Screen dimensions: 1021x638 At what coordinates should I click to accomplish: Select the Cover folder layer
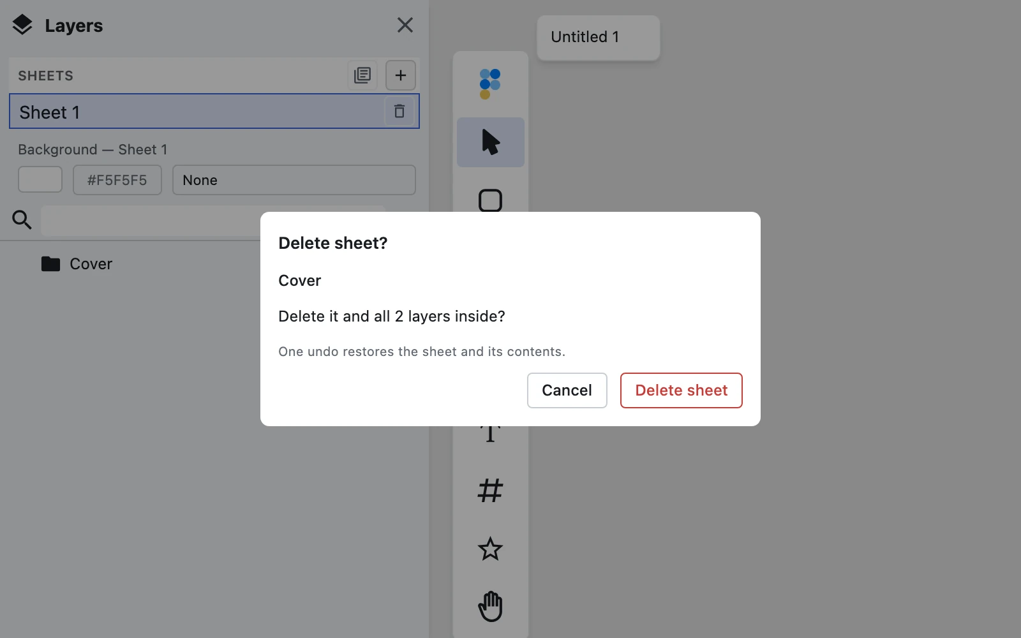pos(77,264)
